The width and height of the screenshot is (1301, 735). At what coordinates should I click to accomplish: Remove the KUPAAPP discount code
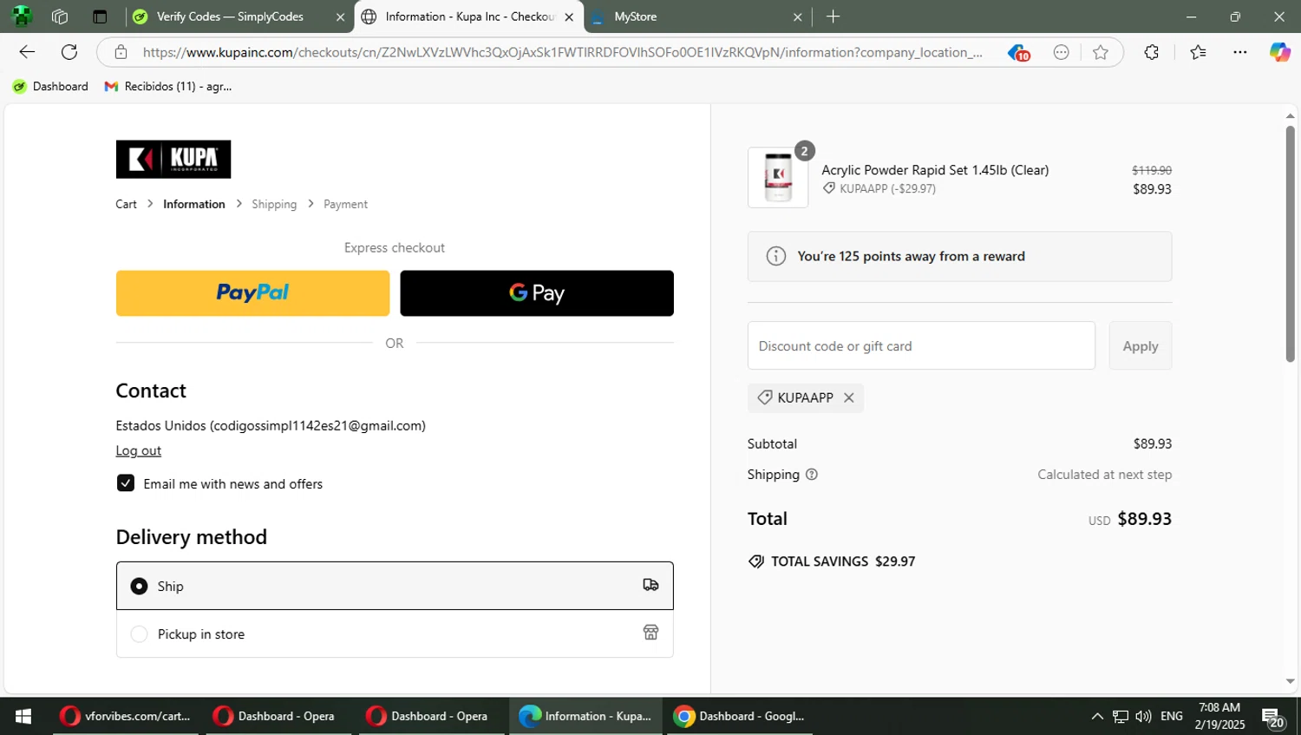(x=849, y=397)
